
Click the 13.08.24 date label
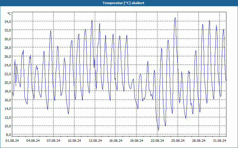point(95,141)
